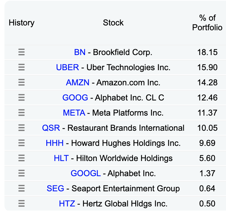Viewport: 226px width, 214px height.
Task: Open the BN ticker link
Action: click(80, 52)
